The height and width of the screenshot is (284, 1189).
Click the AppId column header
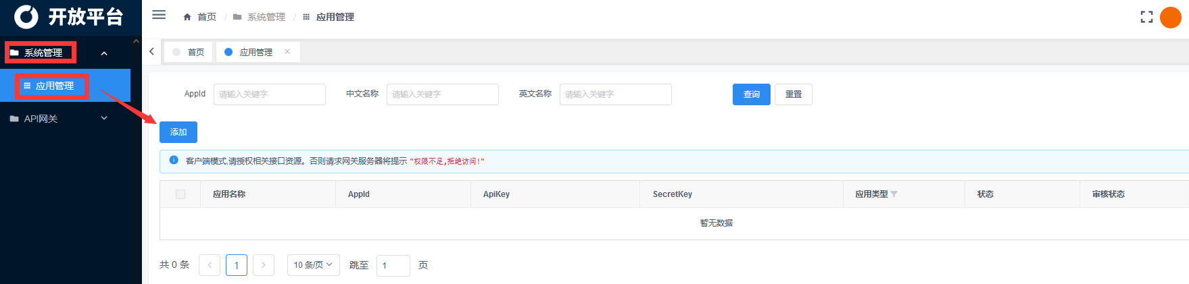359,194
